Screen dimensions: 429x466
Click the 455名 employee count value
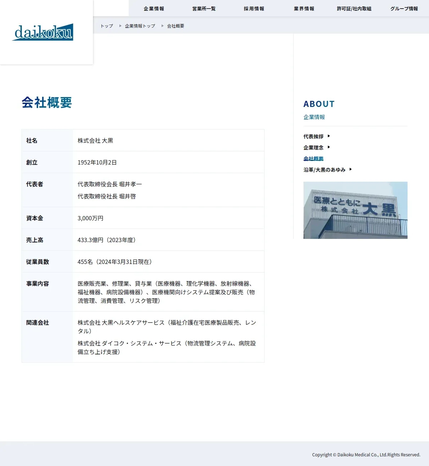115,262
